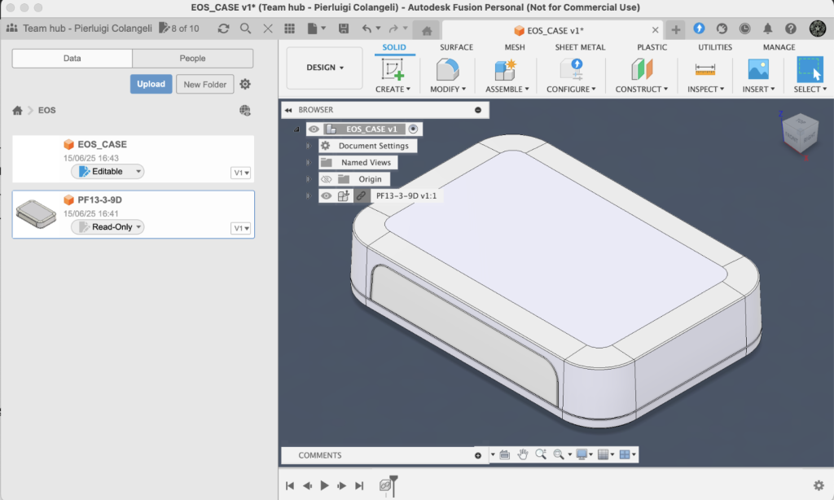The width and height of the screenshot is (834, 500).
Task: Open online status globe icon in data panel
Action: pos(244,110)
